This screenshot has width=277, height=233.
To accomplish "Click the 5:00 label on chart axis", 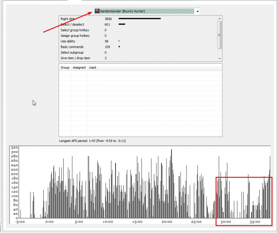I will (x=79, y=222).
